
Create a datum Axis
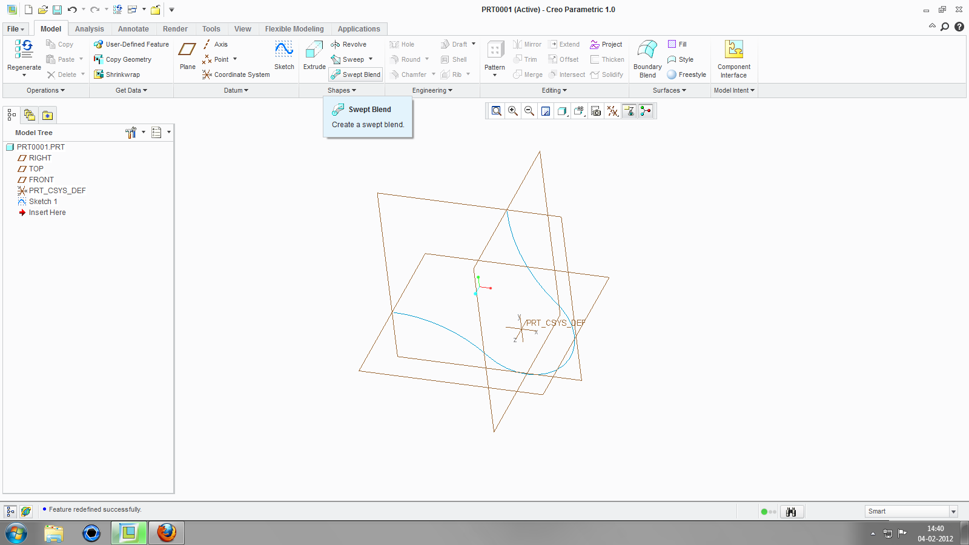(x=215, y=44)
